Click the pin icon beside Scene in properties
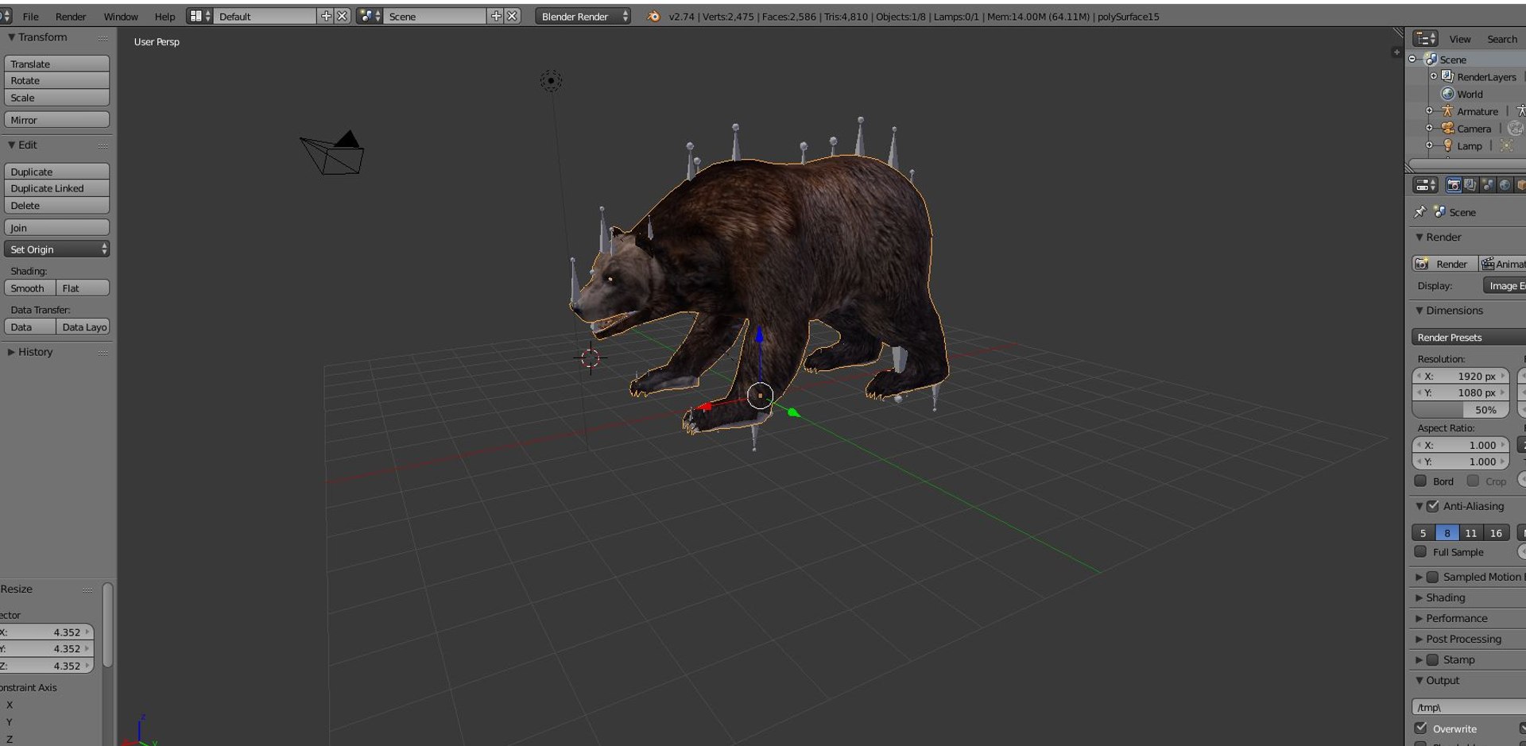 click(x=1420, y=212)
